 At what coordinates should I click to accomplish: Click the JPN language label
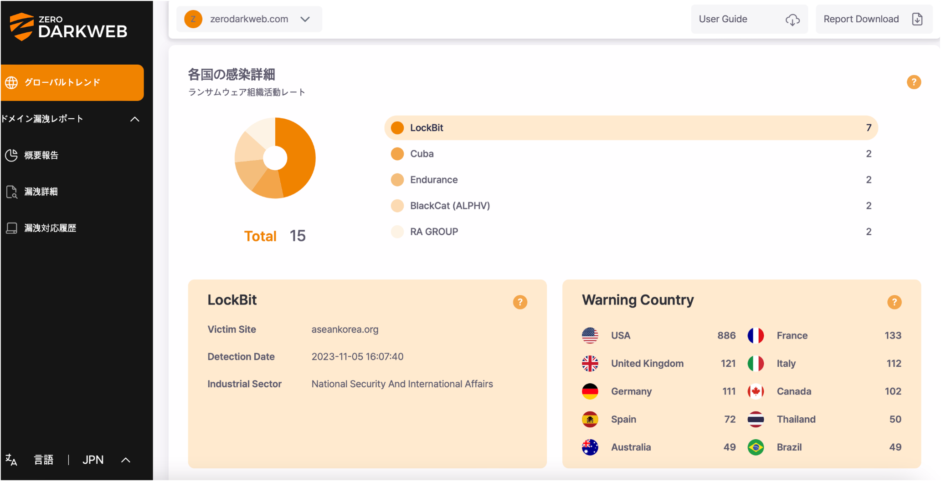click(93, 460)
